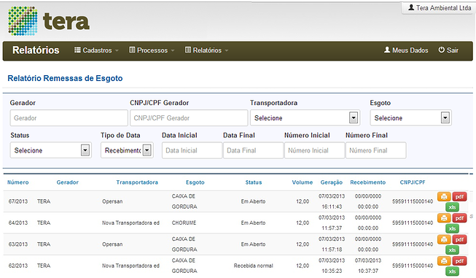This screenshot has width=476, height=278.
Task: Print the 63/2013 remessa row
Action: point(444,239)
